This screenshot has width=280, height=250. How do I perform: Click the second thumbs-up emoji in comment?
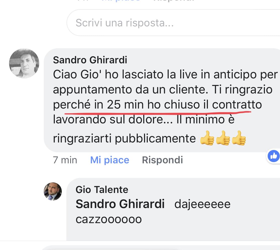tap(223, 138)
